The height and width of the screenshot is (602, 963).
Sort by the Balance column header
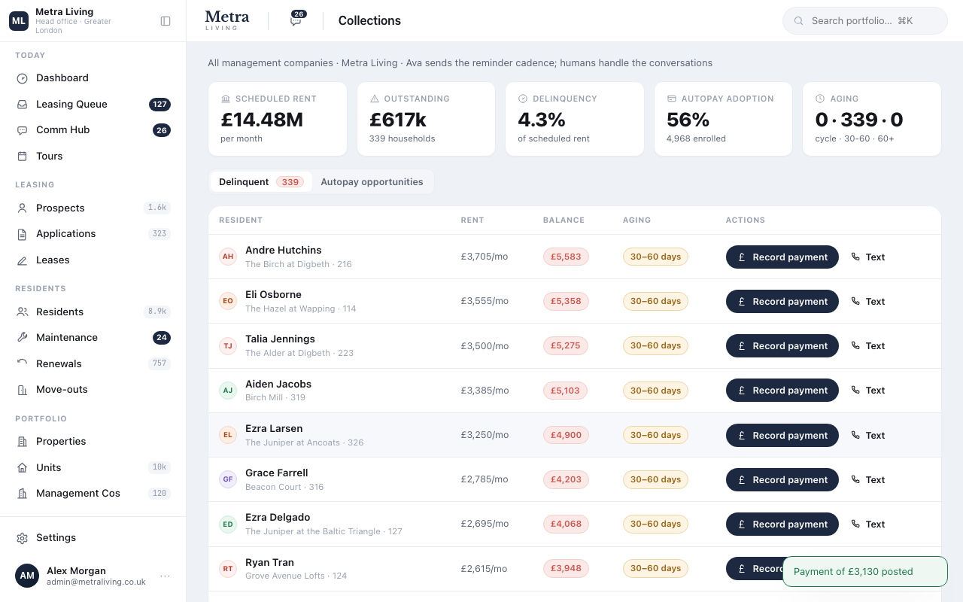point(564,220)
